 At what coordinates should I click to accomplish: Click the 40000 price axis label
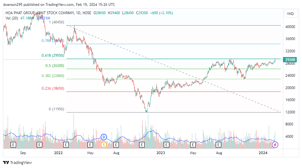point(290,27)
